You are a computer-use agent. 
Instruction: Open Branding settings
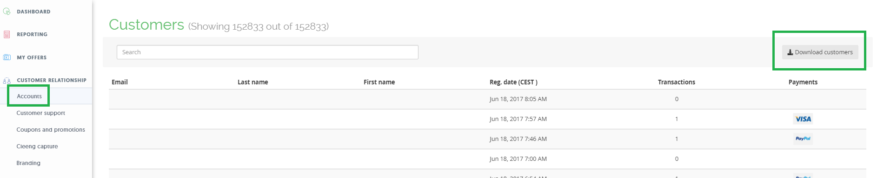[x=28, y=163]
